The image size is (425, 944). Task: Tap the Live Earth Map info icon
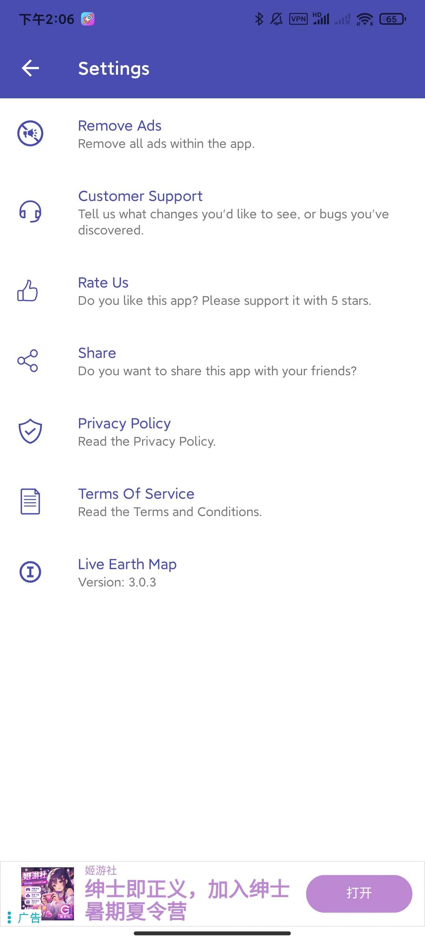[30, 572]
